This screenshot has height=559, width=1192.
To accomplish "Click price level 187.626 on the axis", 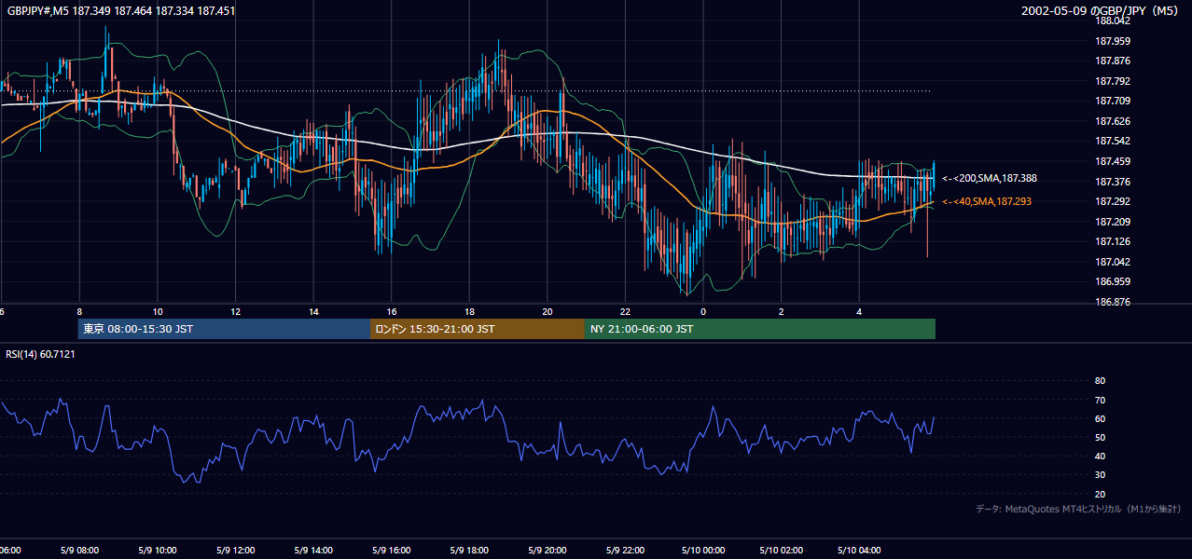I will 1112,121.
